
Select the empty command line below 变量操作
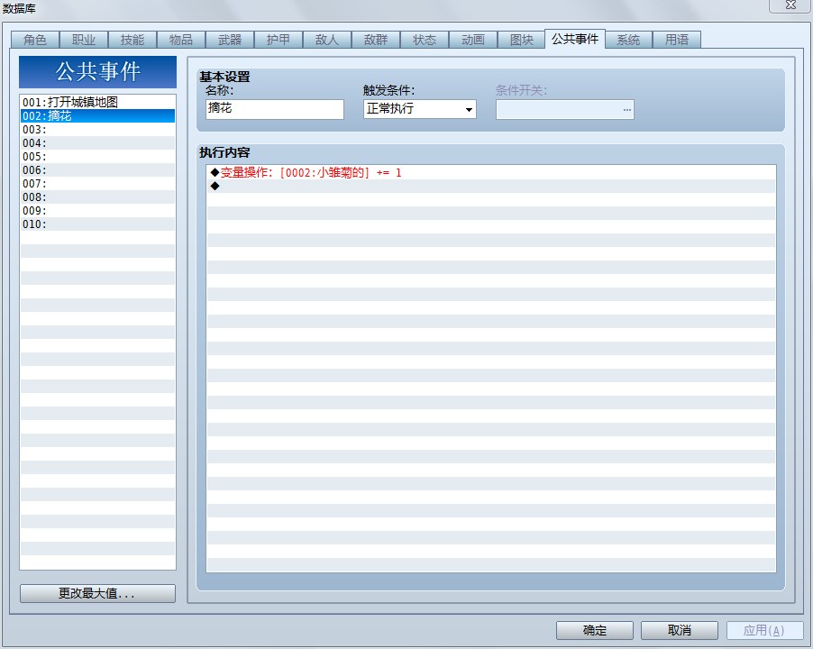491,186
